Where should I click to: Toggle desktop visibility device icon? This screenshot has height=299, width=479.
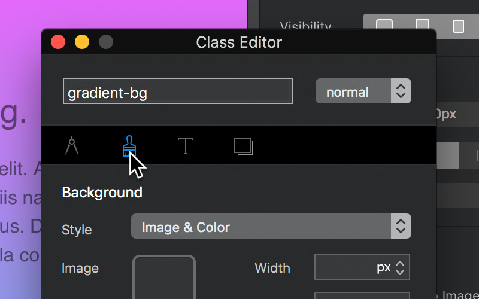pyautogui.click(x=384, y=25)
